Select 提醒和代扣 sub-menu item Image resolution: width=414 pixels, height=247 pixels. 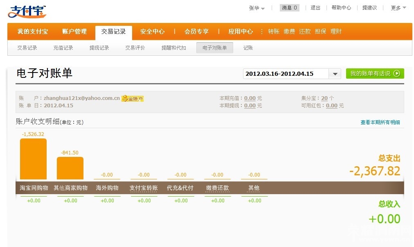173,48
